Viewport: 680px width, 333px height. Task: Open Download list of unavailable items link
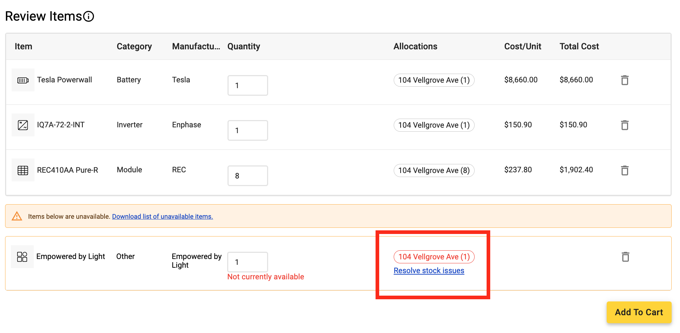click(x=162, y=217)
